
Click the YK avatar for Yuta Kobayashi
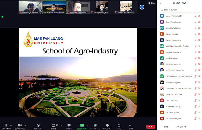tap(162, 112)
